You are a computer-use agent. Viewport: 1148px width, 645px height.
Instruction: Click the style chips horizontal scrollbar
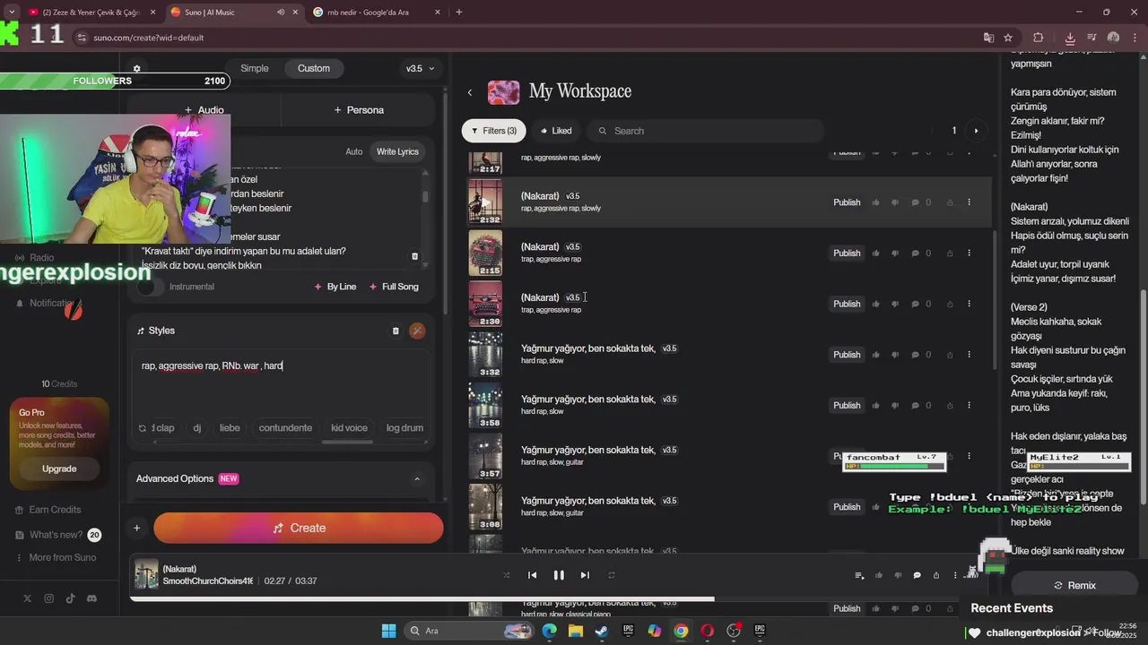pyautogui.click(x=347, y=442)
